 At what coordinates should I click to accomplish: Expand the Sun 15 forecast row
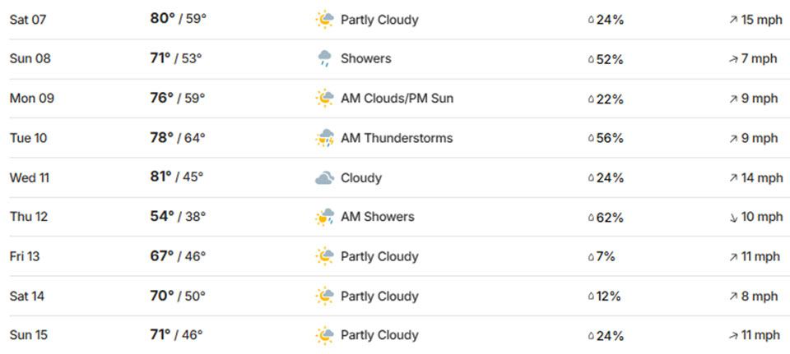coord(395,335)
